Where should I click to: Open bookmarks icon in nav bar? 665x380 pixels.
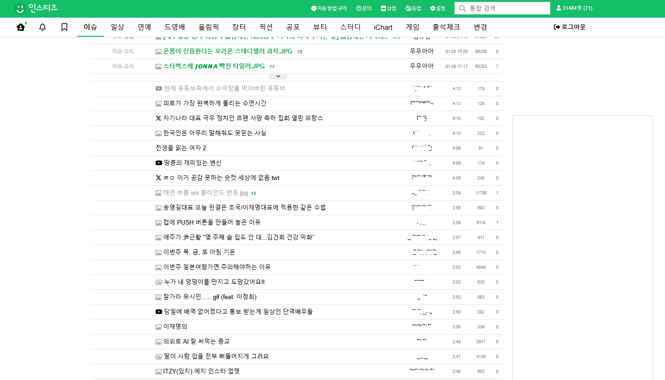pos(65,27)
